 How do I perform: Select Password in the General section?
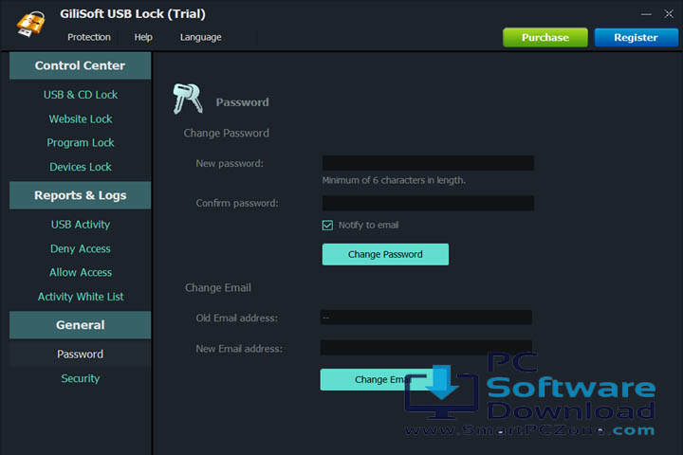click(x=80, y=354)
